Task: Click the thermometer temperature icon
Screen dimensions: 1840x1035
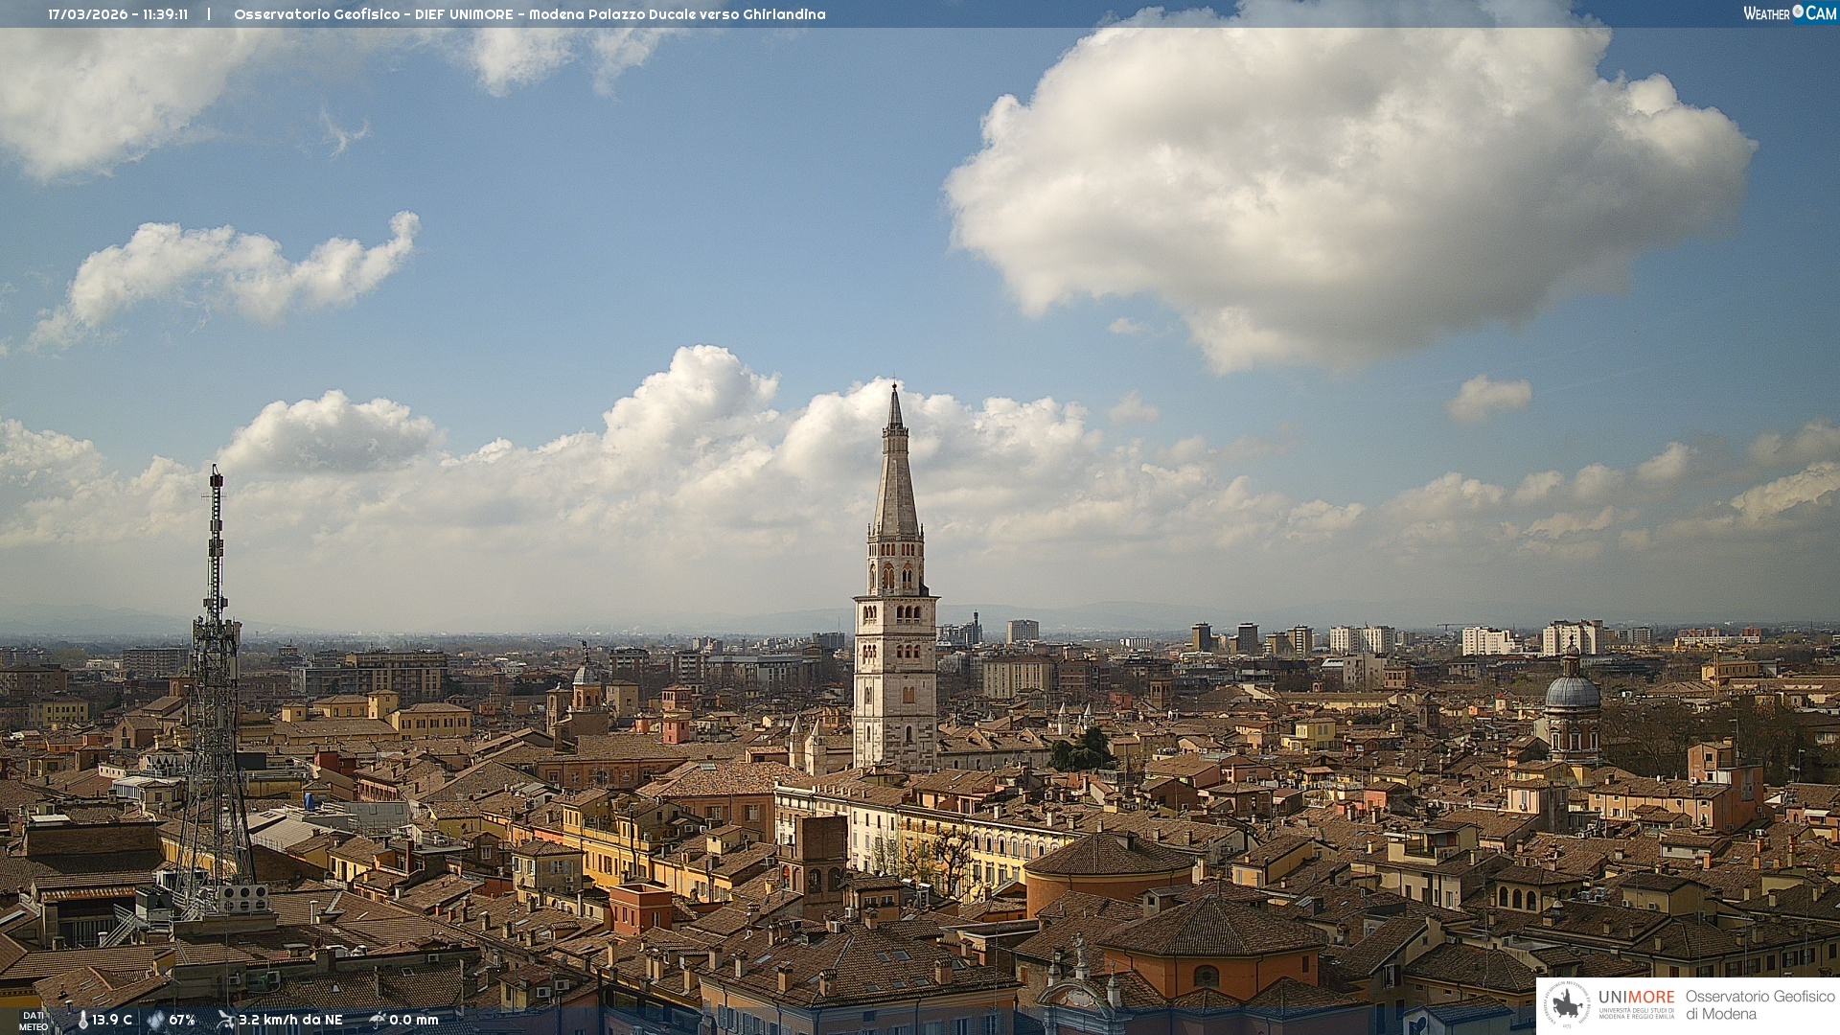Action: click(82, 1020)
